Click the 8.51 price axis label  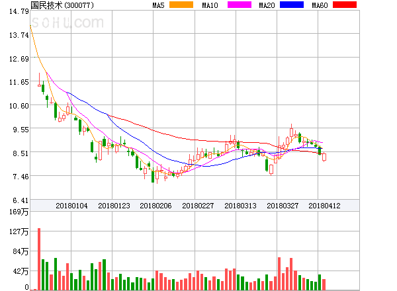(21, 153)
